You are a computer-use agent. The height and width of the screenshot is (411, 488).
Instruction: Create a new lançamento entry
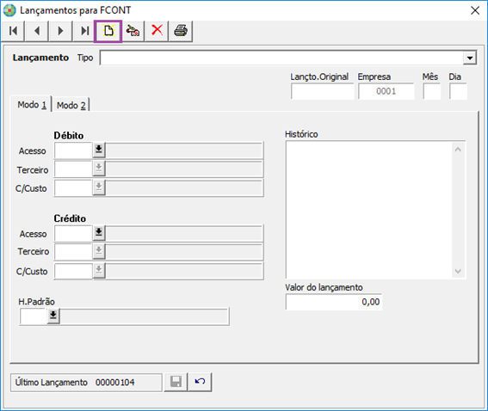[x=108, y=31]
